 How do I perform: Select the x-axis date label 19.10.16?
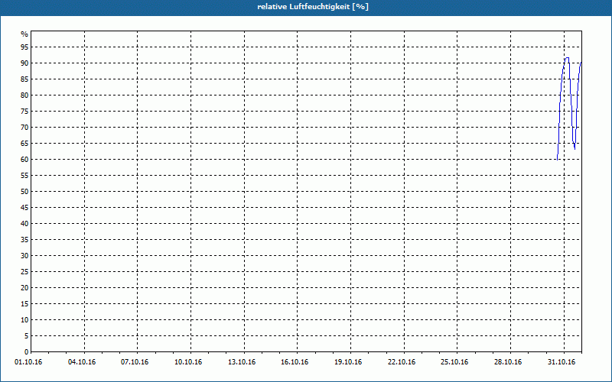pos(348,362)
